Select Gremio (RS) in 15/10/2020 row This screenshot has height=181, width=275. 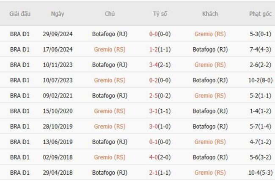[110, 111]
